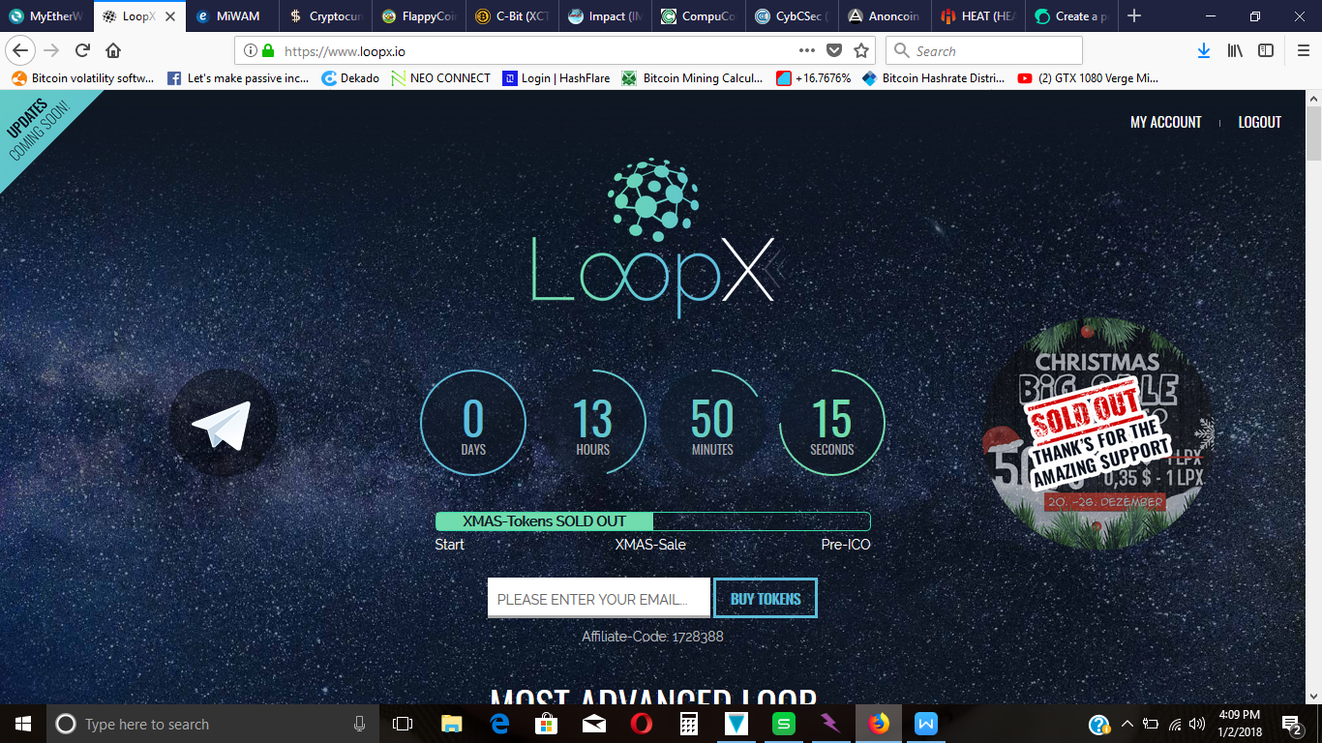Open the Bitcoin Mining Calculator bookmark
The width and height of the screenshot is (1322, 743).
693,78
